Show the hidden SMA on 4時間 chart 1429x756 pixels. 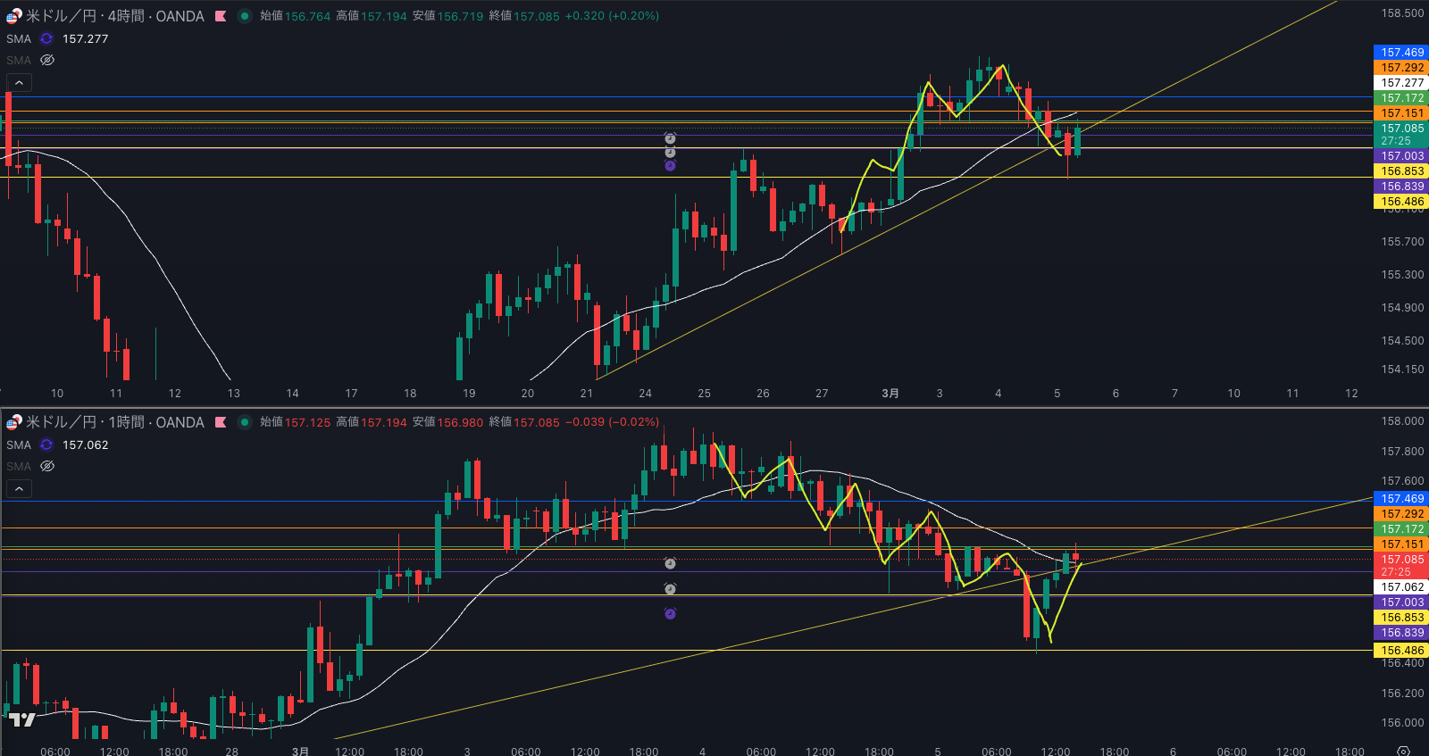47,60
